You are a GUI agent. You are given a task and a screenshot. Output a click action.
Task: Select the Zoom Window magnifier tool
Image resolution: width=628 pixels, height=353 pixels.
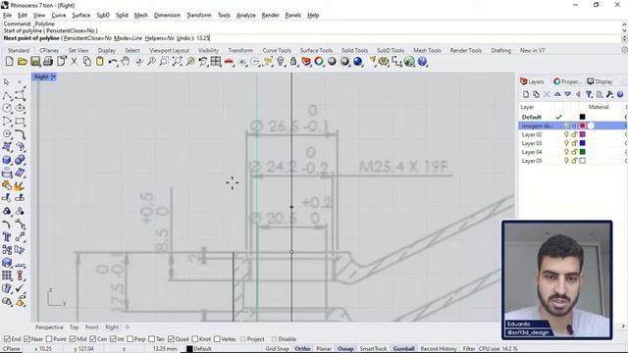point(164,62)
